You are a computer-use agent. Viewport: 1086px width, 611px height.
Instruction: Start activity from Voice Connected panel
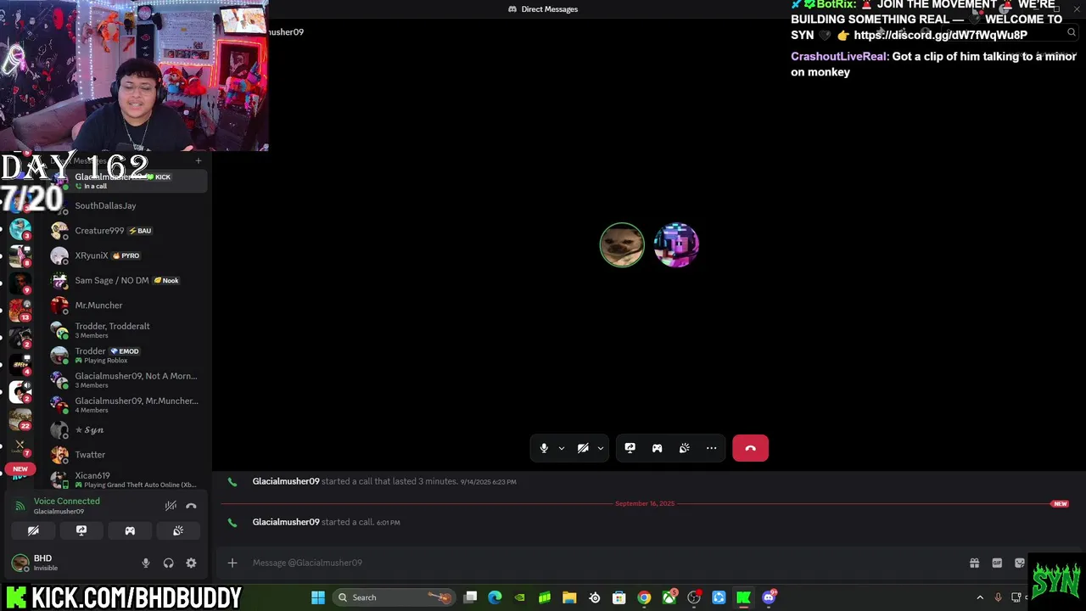[x=130, y=530]
